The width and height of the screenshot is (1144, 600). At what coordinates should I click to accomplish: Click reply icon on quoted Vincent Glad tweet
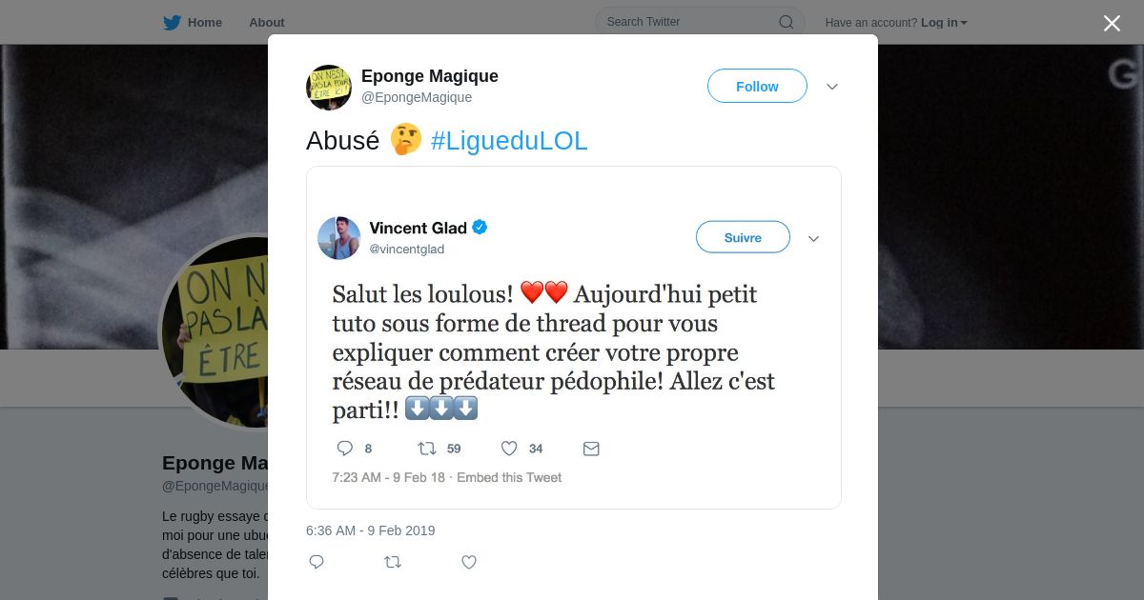click(x=345, y=448)
